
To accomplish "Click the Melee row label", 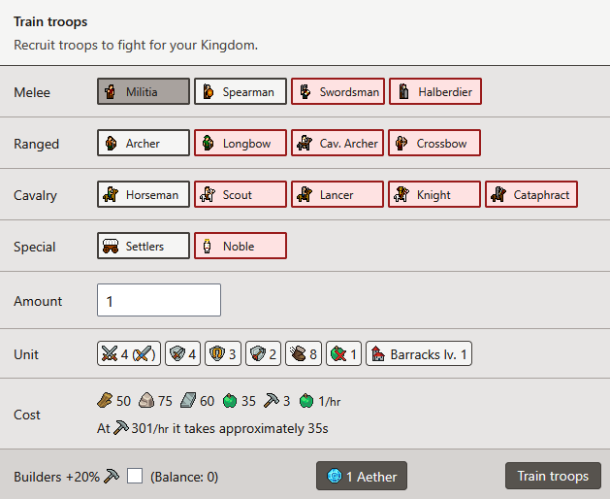I will coord(32,92).
